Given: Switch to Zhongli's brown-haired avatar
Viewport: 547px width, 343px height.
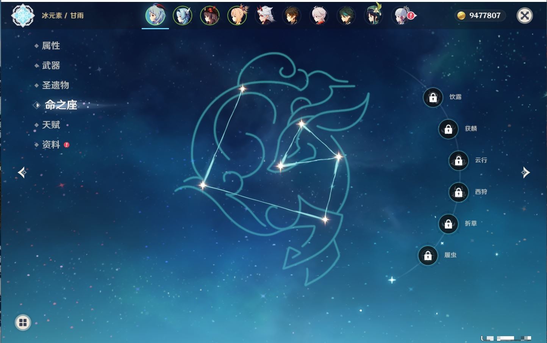Looking at the screenshot, I should [292, 16].
